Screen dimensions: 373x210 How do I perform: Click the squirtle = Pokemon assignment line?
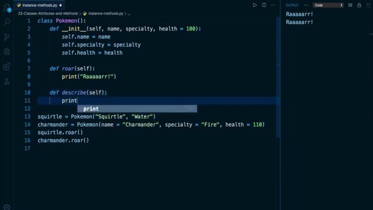click(97, 117)
